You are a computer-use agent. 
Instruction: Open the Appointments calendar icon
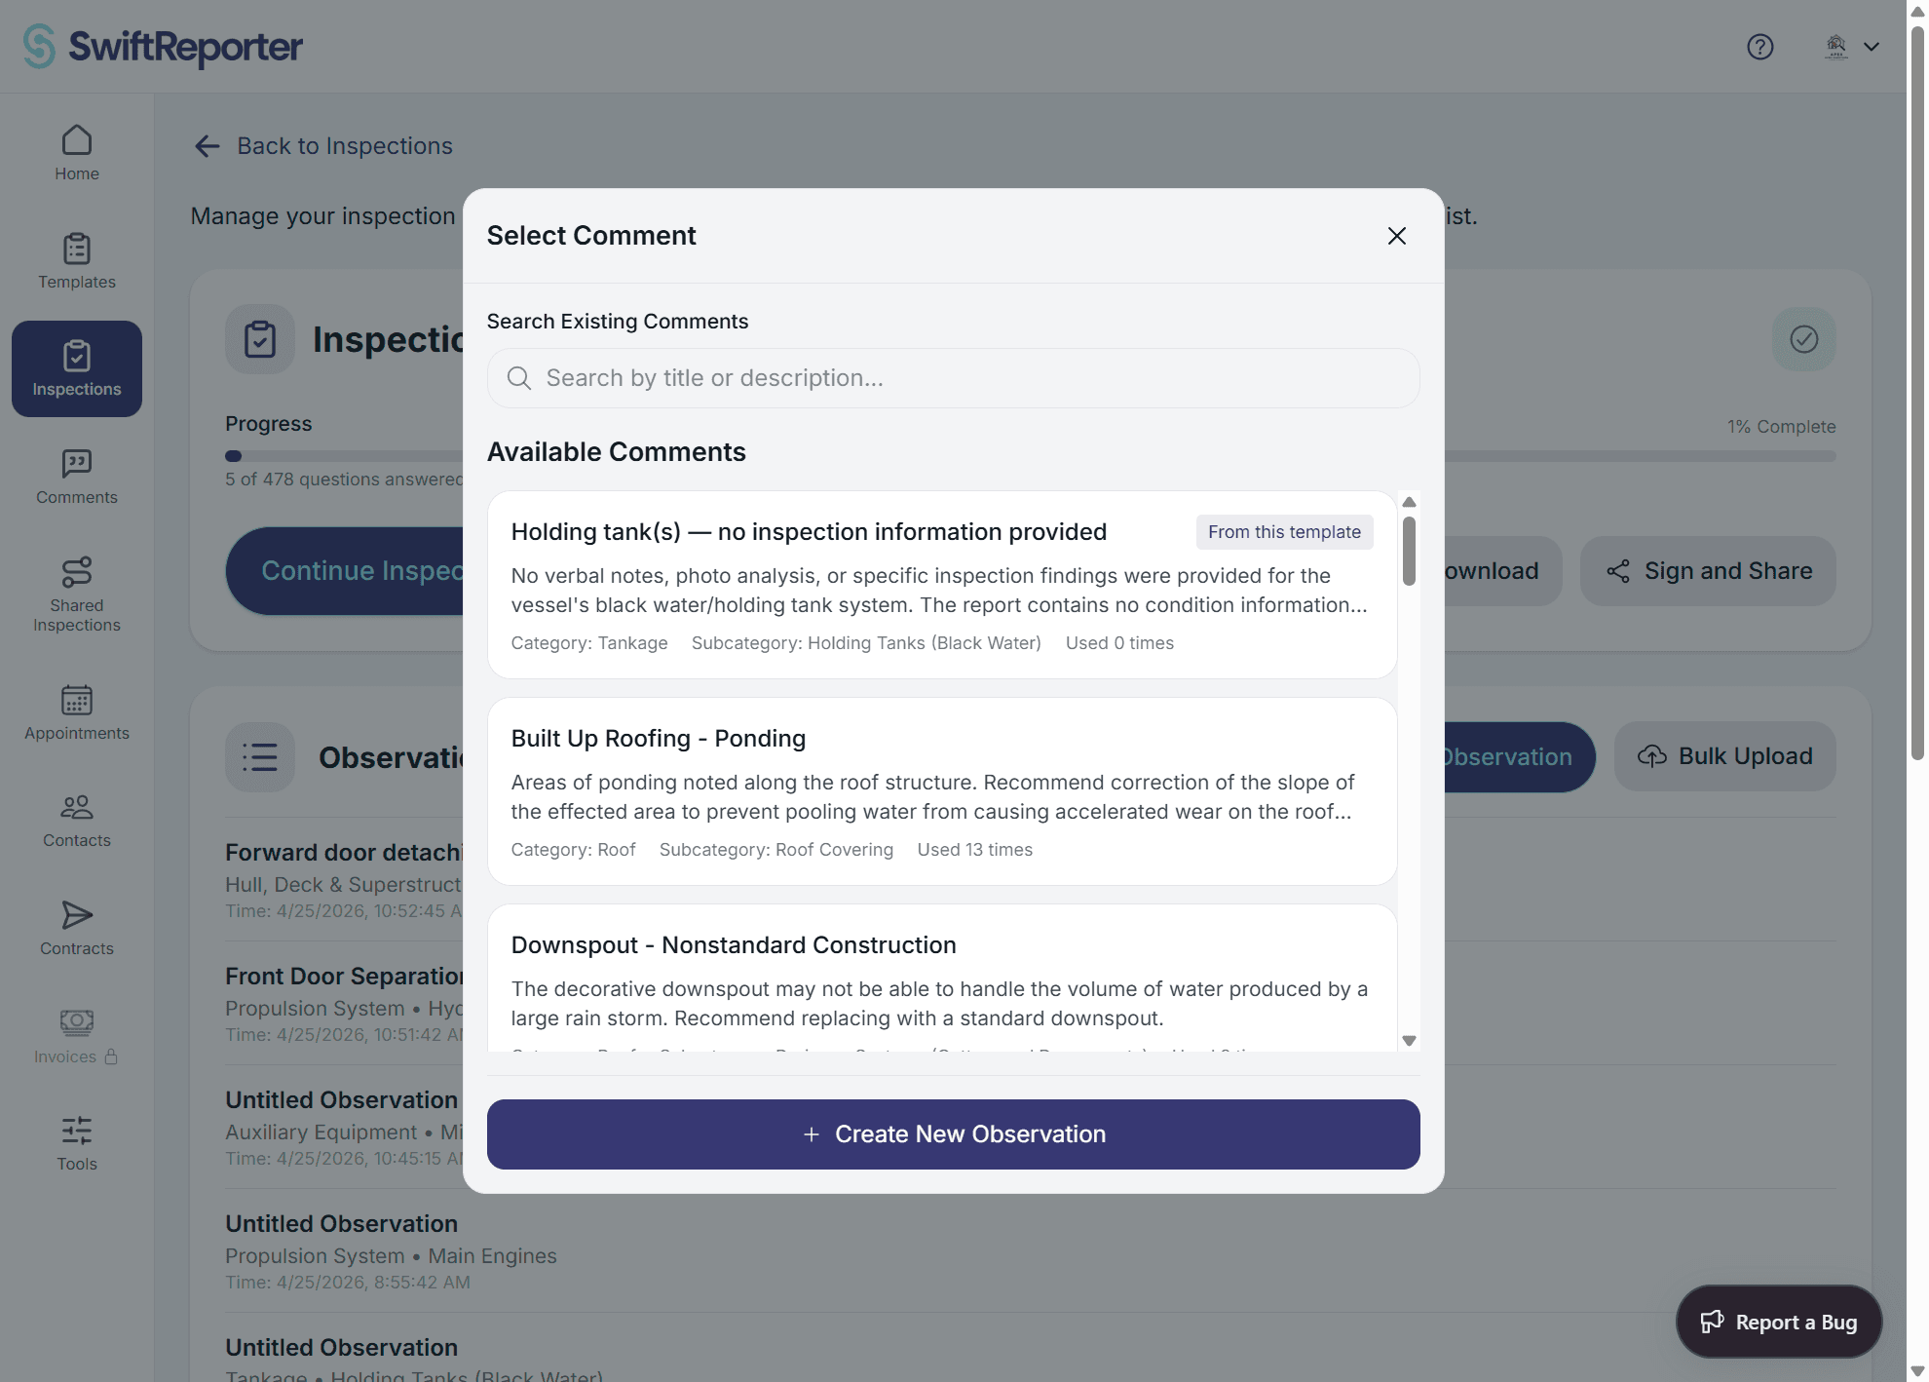(x=77, y=700)
